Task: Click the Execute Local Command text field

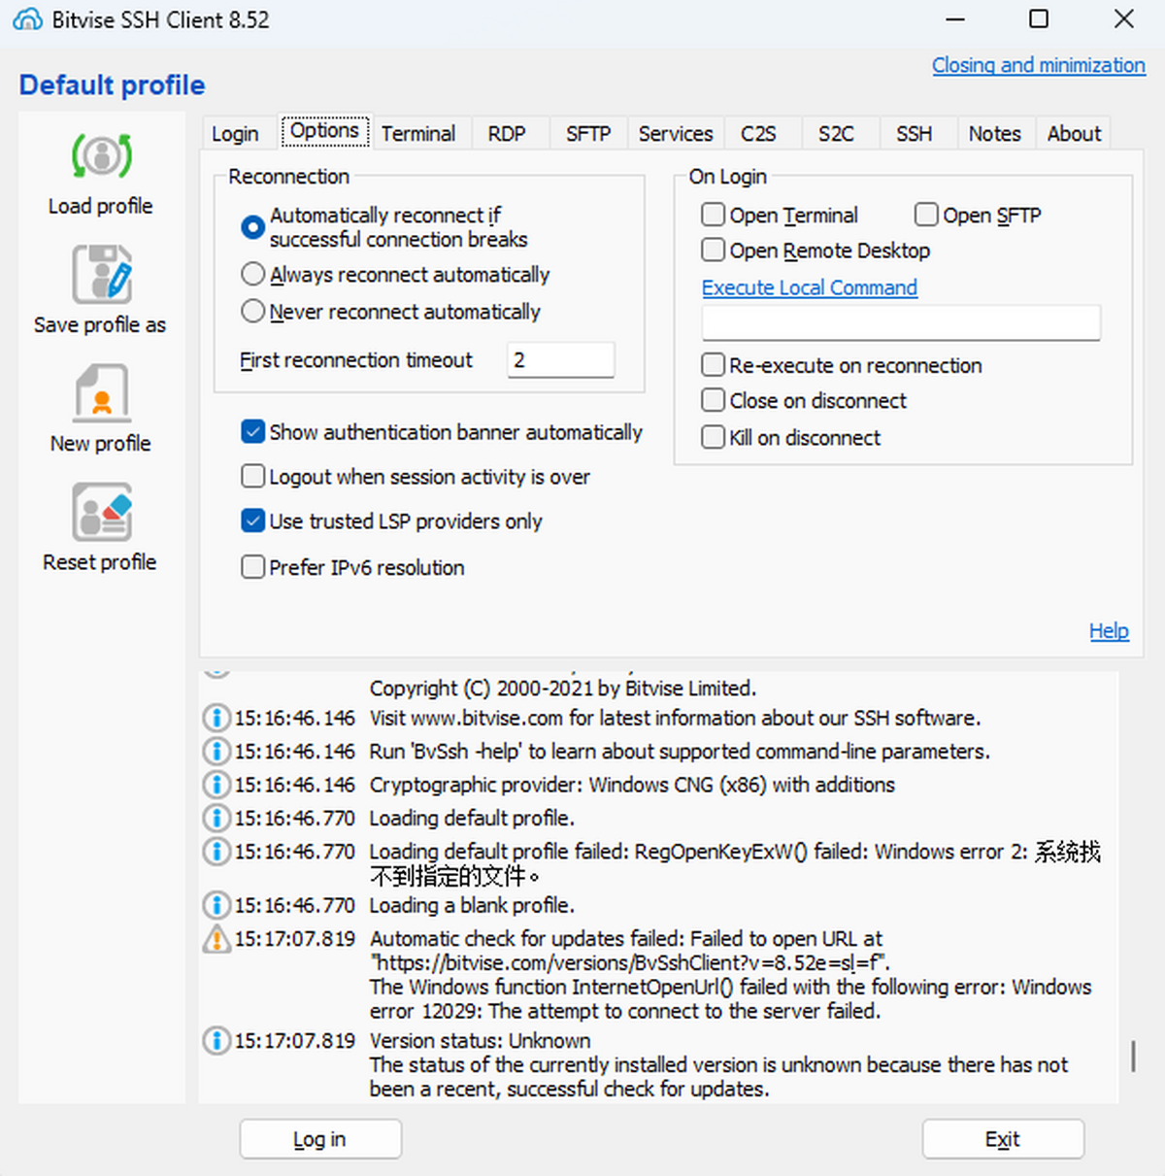Action: 901,322
